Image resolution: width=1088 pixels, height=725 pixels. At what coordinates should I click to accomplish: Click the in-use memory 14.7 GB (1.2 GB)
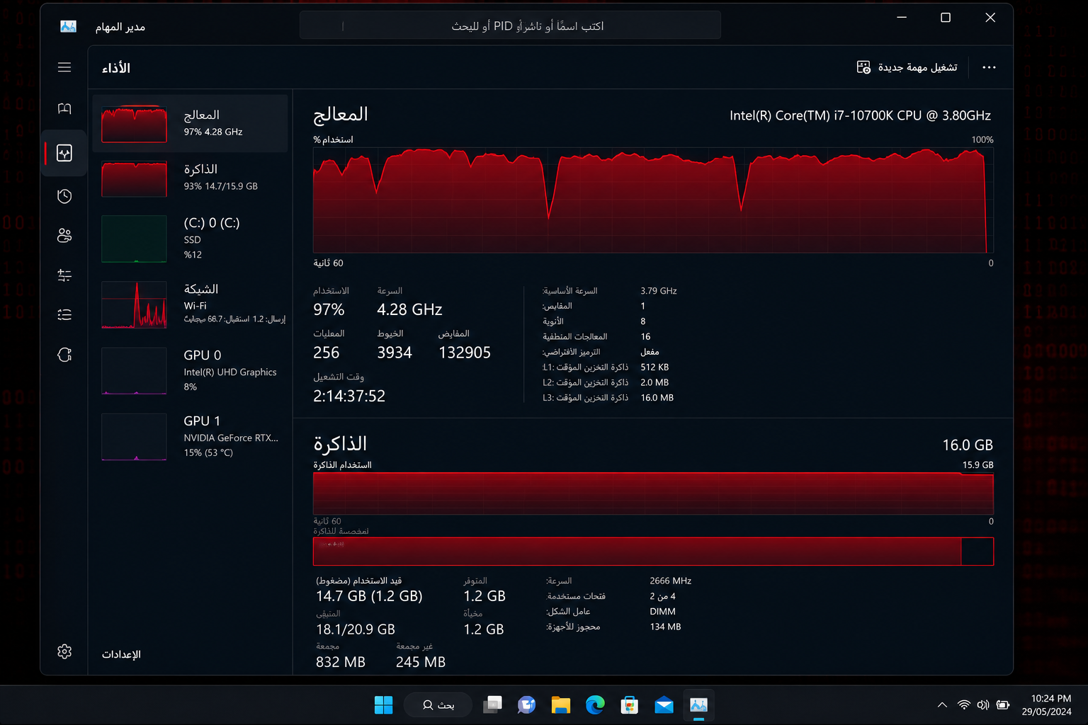pyautogui.click(x=369, y=596)
